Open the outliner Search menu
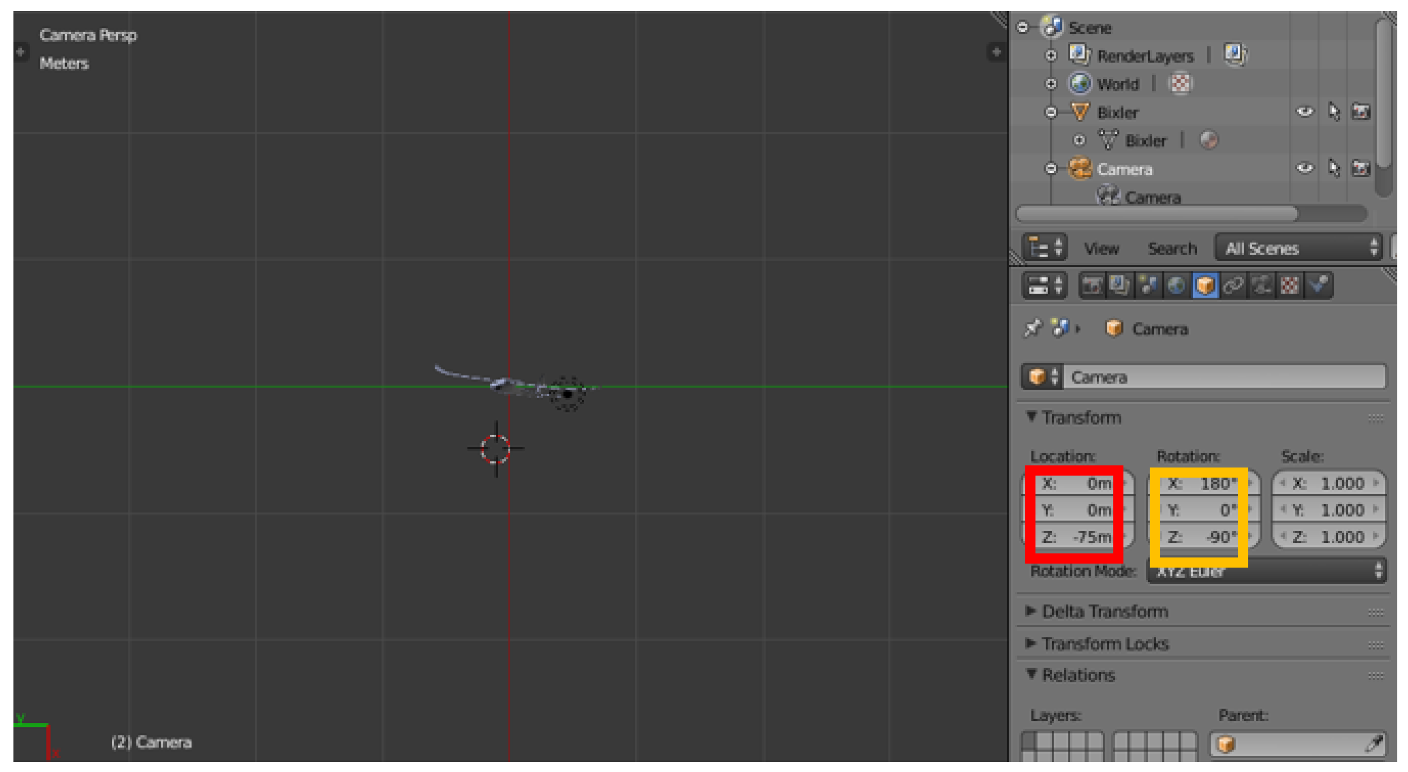Viewport: 1408px width, 772px height. (1172, 249)
